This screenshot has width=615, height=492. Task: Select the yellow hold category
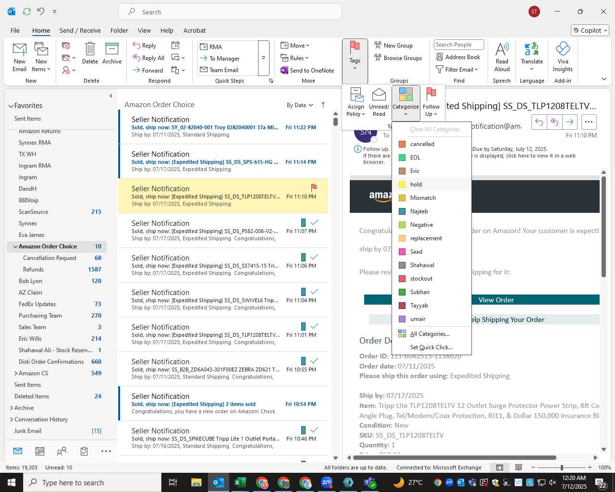(x=431, y=184)
